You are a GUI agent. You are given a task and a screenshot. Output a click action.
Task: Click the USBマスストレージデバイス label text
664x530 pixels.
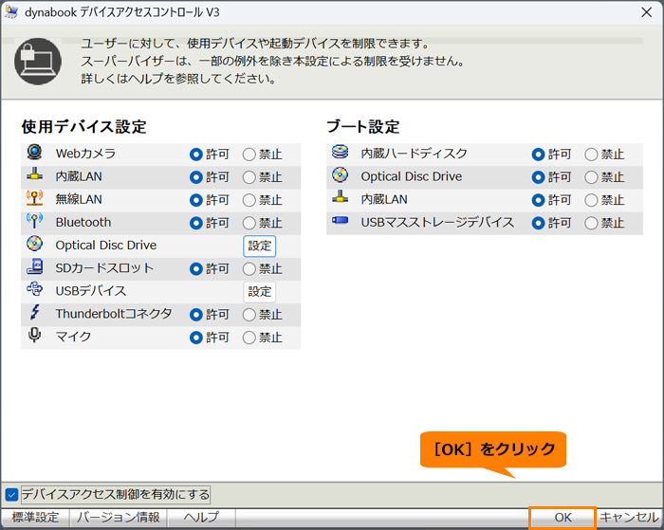(x=437, y=222)
